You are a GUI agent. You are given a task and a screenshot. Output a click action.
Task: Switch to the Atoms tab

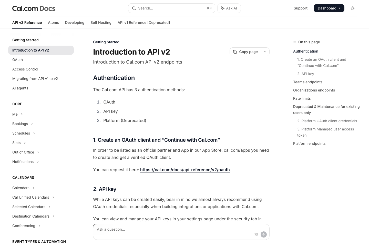(x=53, y=23)
